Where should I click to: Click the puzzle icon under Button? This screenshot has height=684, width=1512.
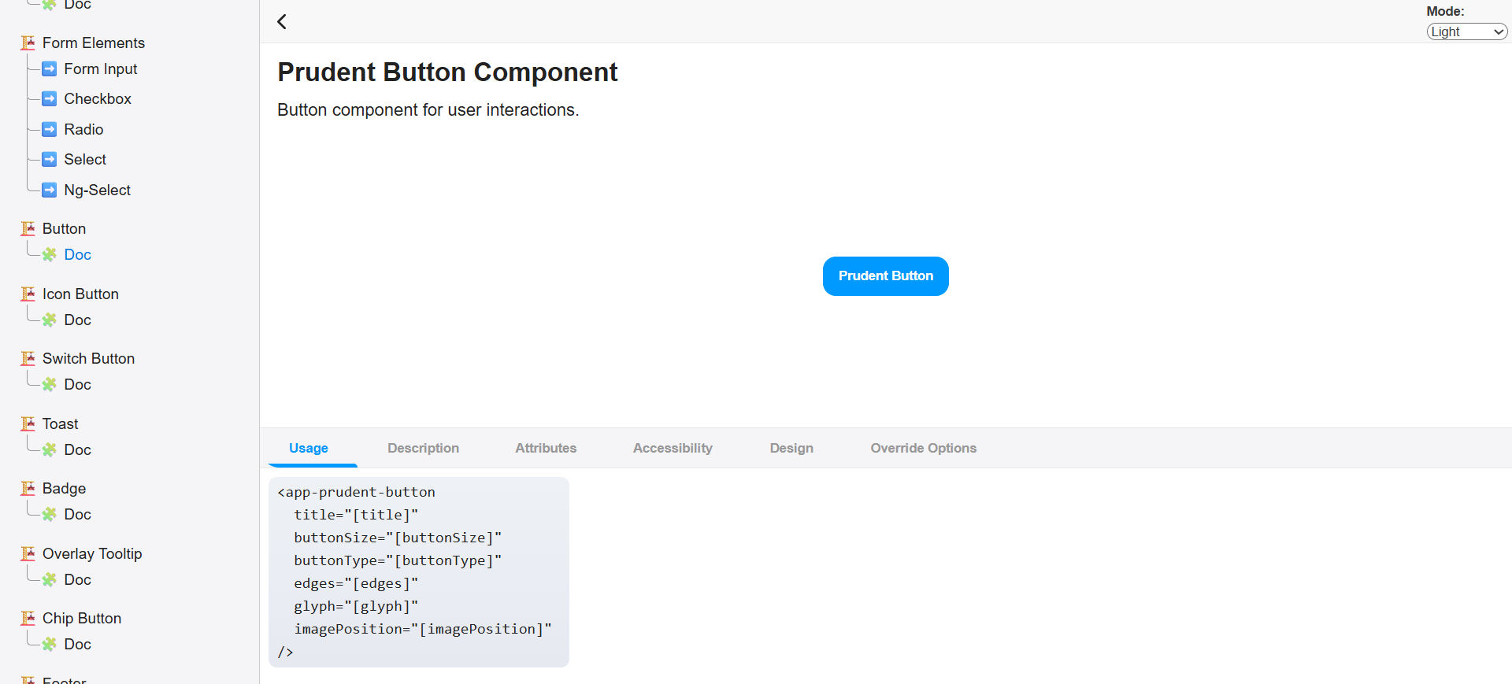(50, 254)
